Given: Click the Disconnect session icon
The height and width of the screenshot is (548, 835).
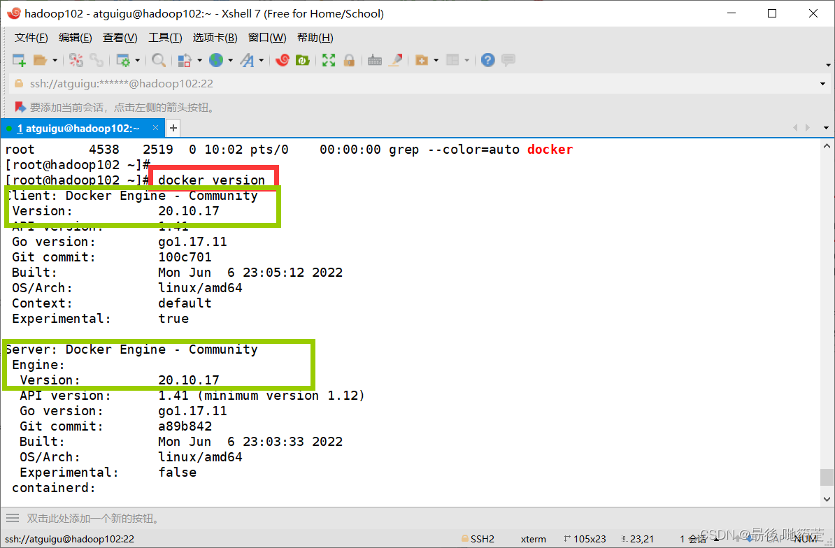Looking at the screenshot, I should pos(76,60).
